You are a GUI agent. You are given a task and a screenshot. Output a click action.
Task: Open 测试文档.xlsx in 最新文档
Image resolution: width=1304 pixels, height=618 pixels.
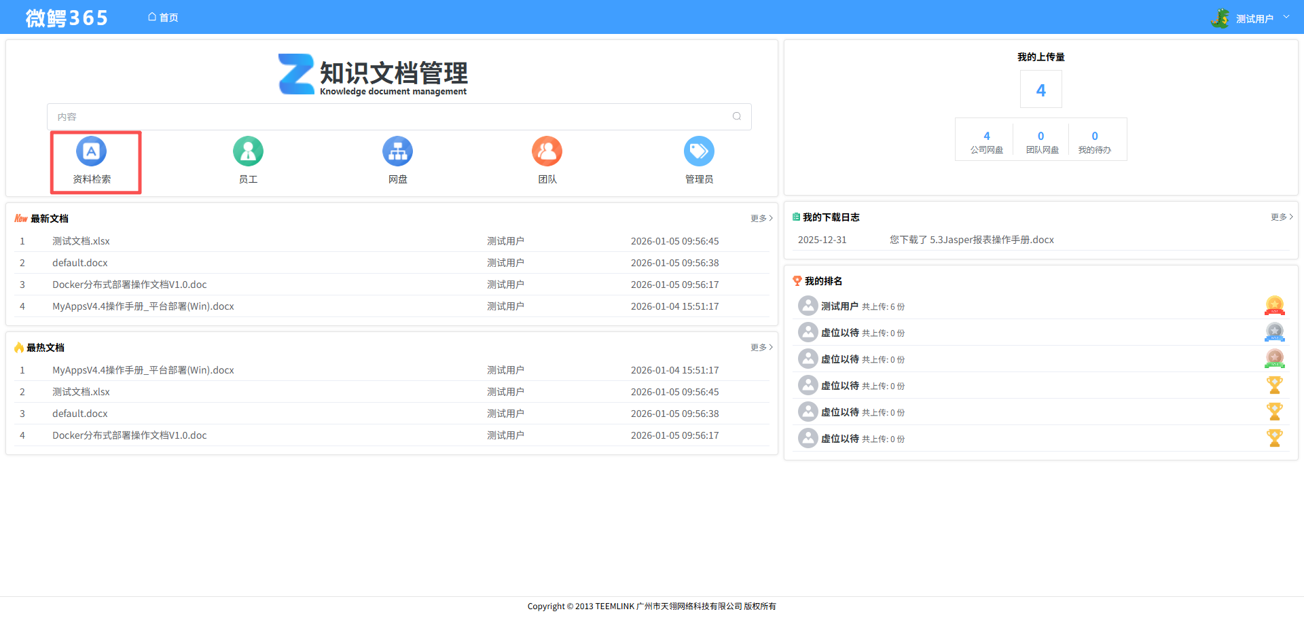[x=81, y=241]
